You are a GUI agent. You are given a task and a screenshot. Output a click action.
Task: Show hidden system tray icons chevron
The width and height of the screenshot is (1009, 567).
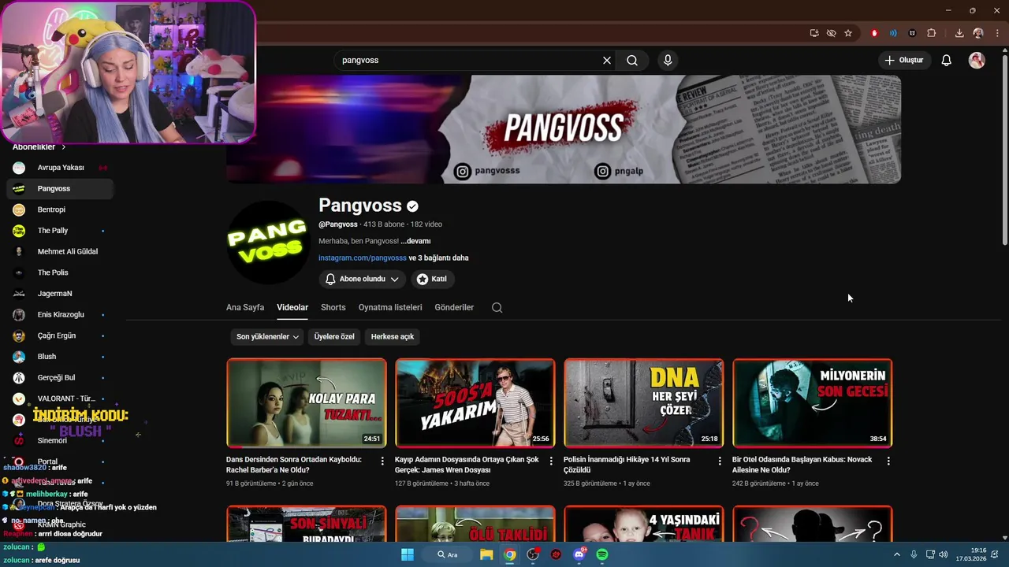(x=896, y=554)
